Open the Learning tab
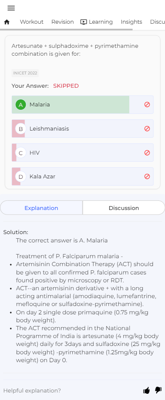The image size is (165, 400). [x=97, y=22]
